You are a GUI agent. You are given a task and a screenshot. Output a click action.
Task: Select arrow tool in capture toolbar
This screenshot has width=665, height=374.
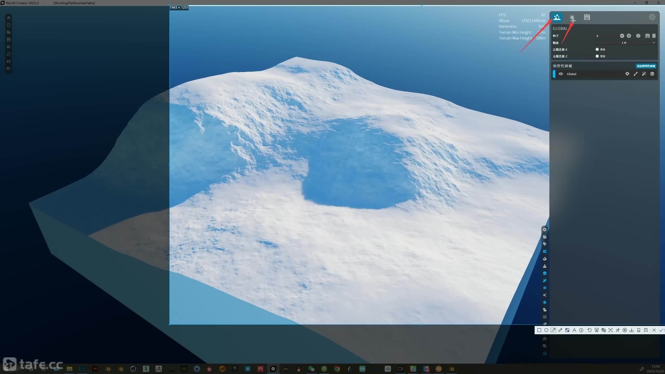[553, 330]
